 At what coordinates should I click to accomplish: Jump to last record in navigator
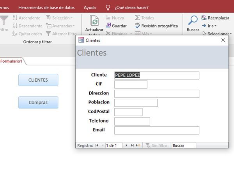click(x=132, y=145)
